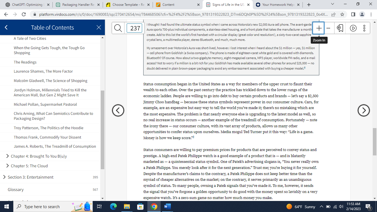
Task: Go to the next page arrow
Action: (363, 110)
